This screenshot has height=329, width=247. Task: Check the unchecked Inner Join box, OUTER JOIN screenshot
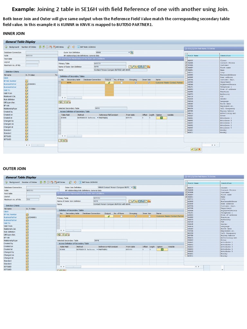tap(149, 216)
